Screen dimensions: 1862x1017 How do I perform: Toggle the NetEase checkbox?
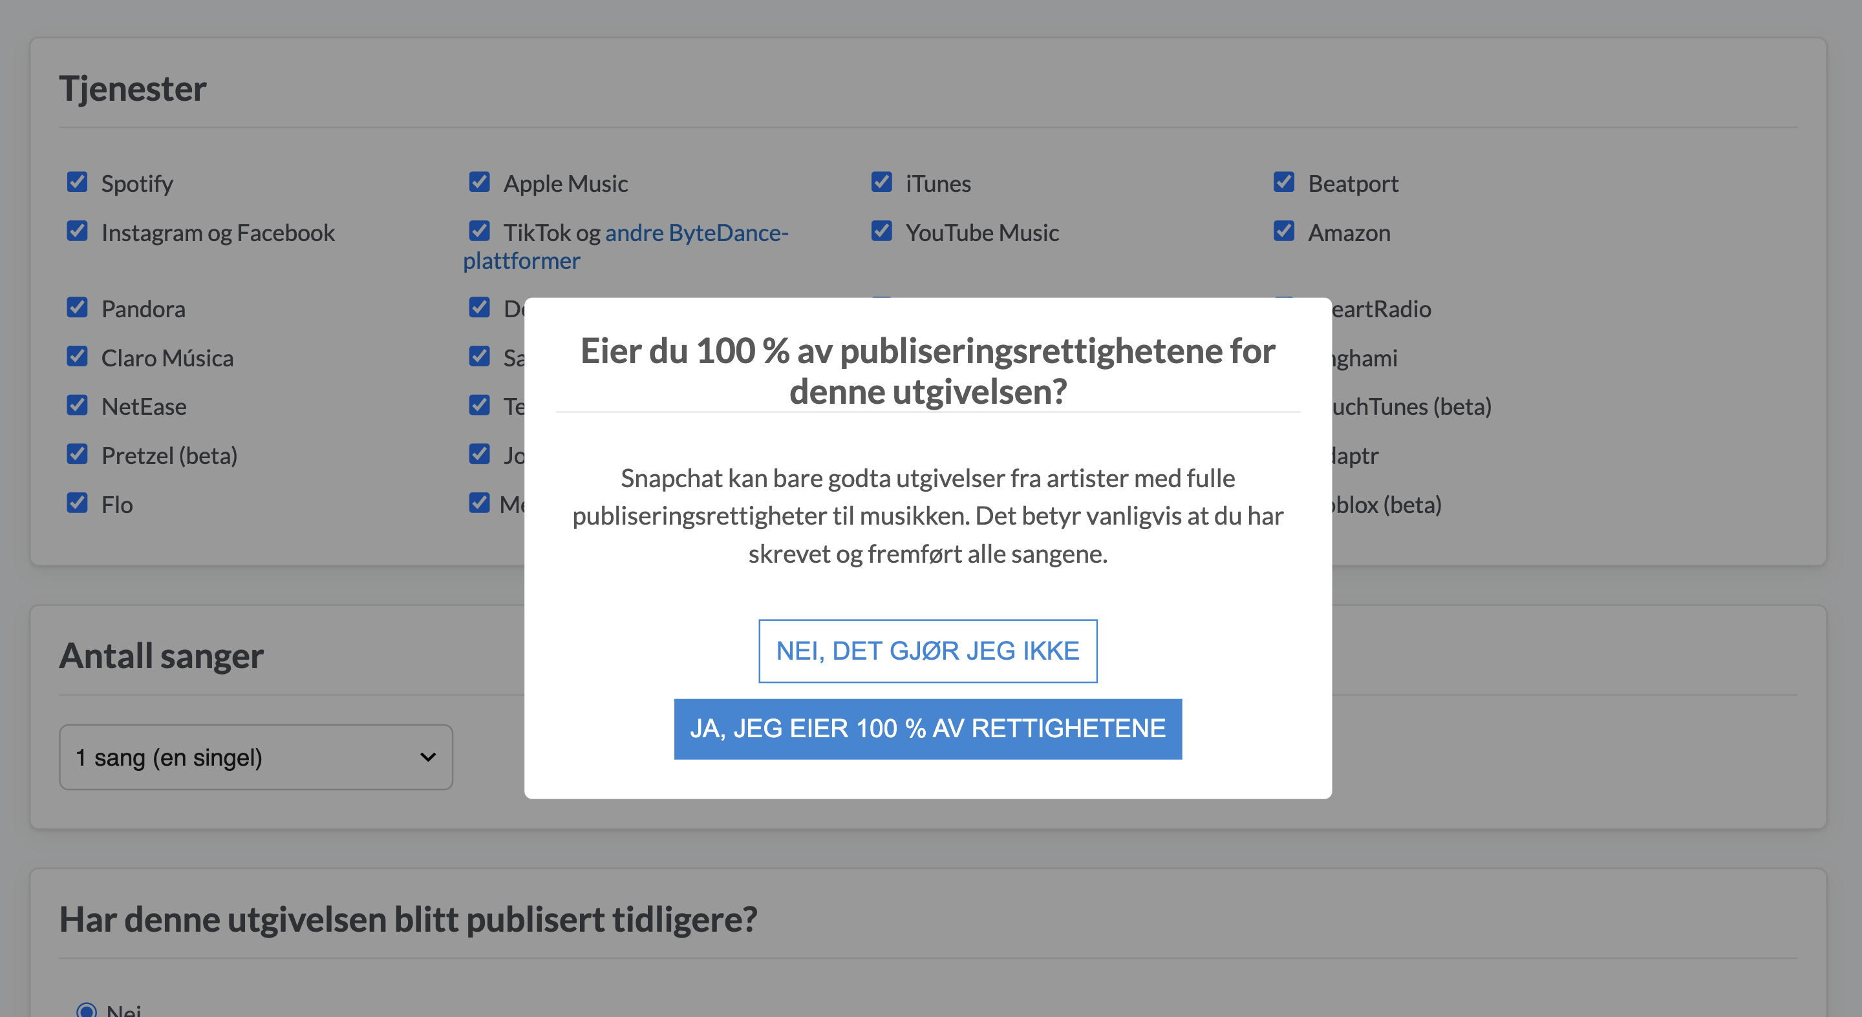tap(78, 404)
